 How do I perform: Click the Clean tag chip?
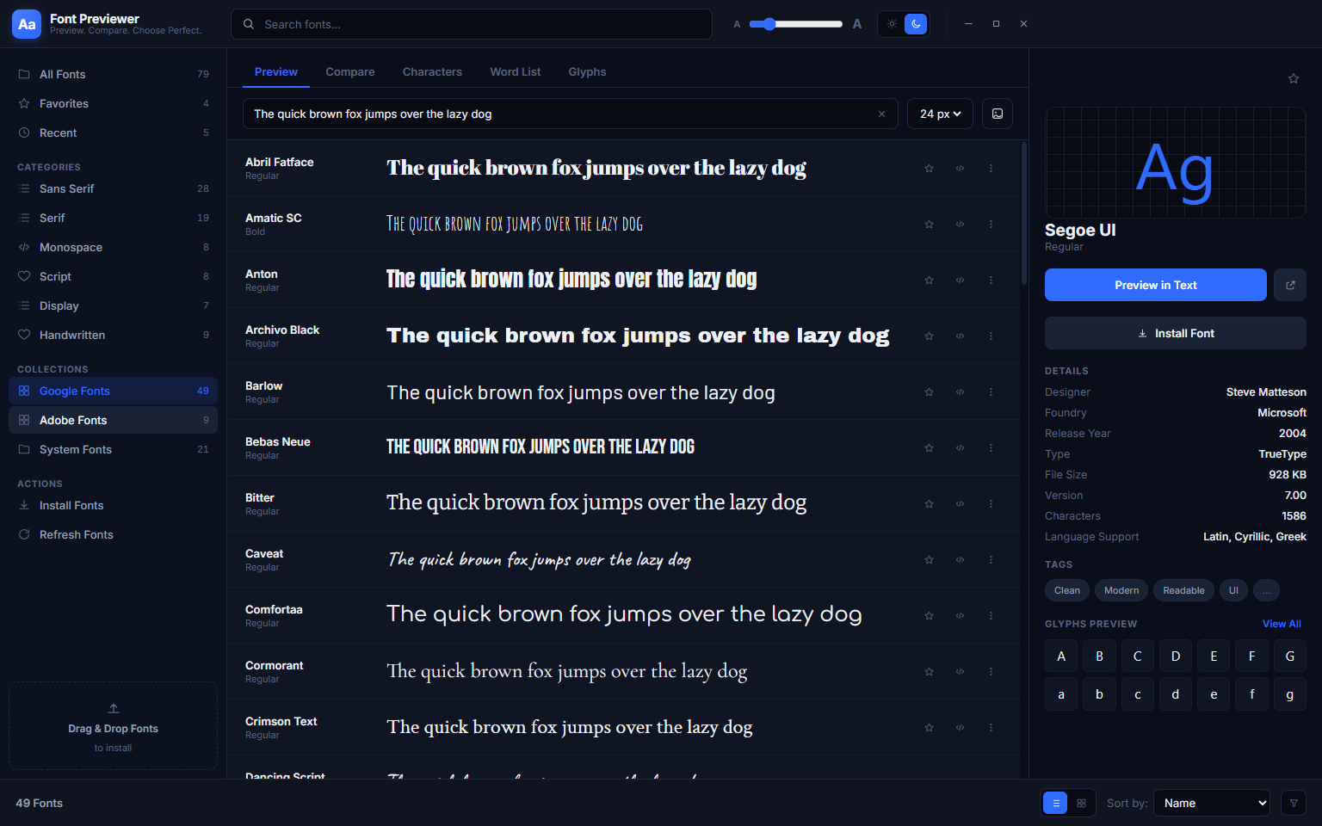coord(1067,590)
